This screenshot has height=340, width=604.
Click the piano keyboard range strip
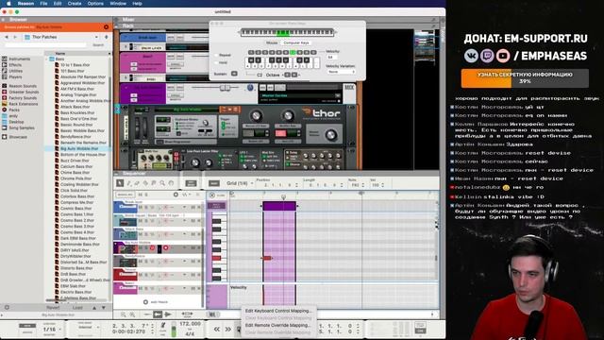(x=287, y=32)
